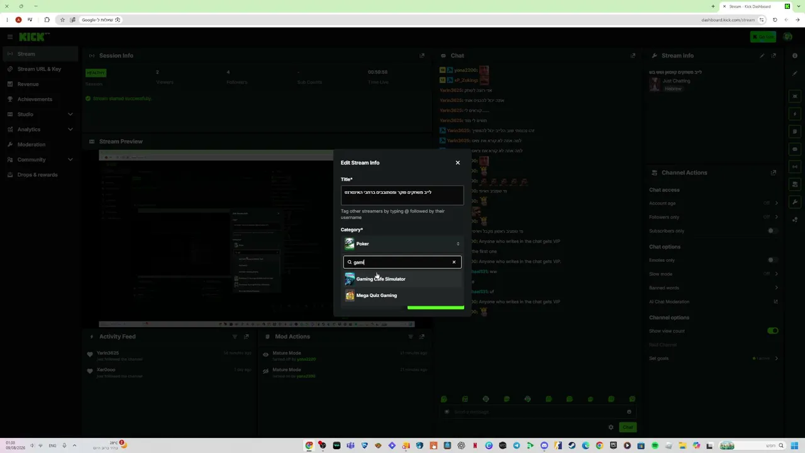This screenshot has height=453, width=805.
Task: Click the green save button in dialog
Action: [x=435, y=307]
